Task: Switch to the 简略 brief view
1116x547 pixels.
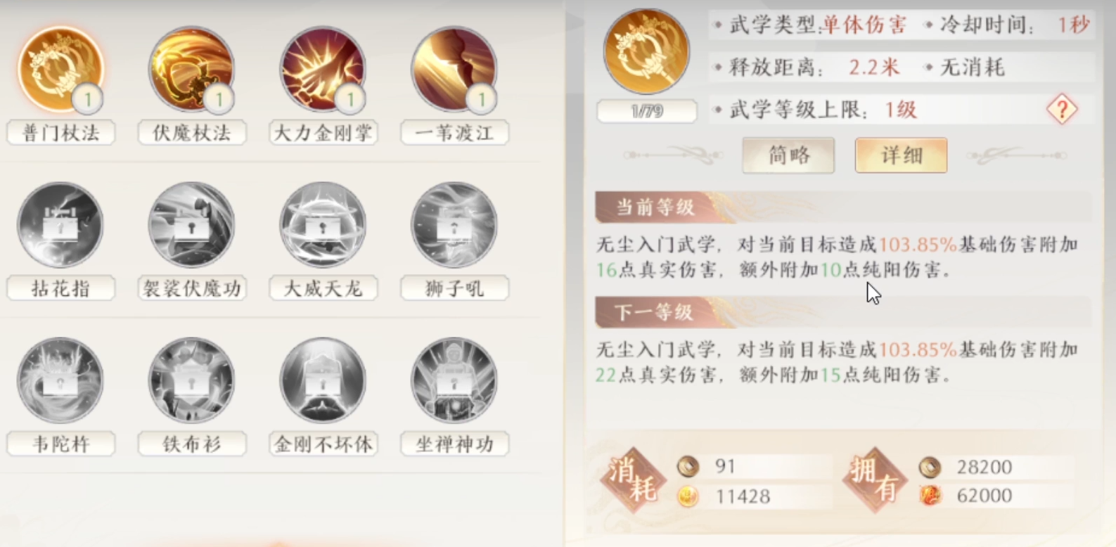Action: [788, 155]
